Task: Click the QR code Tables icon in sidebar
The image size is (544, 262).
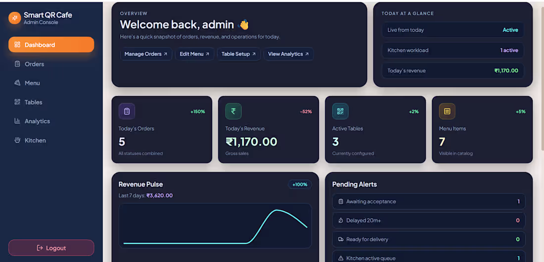Action: (17, 102)
